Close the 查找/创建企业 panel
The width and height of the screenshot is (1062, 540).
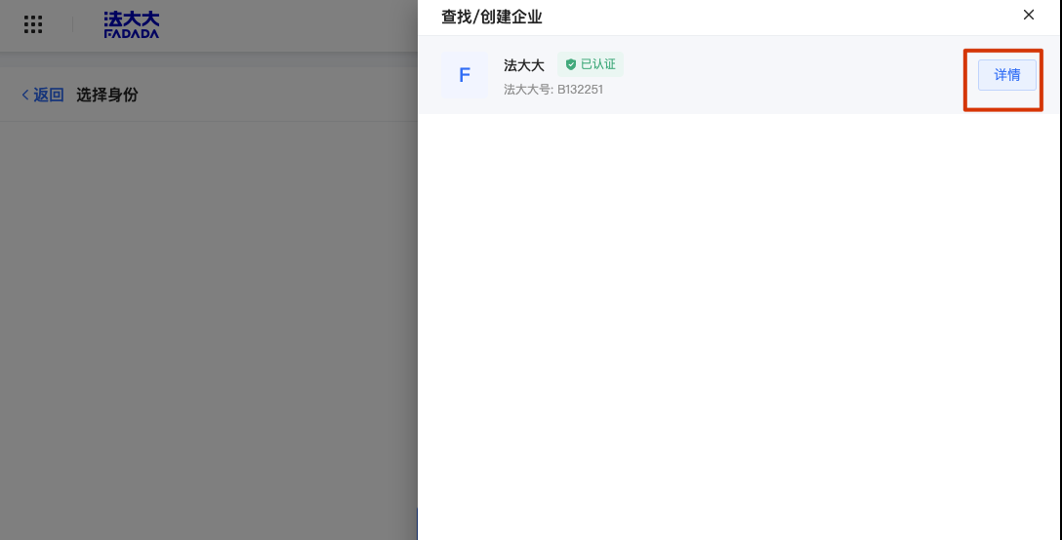(x=1028, y=15)
